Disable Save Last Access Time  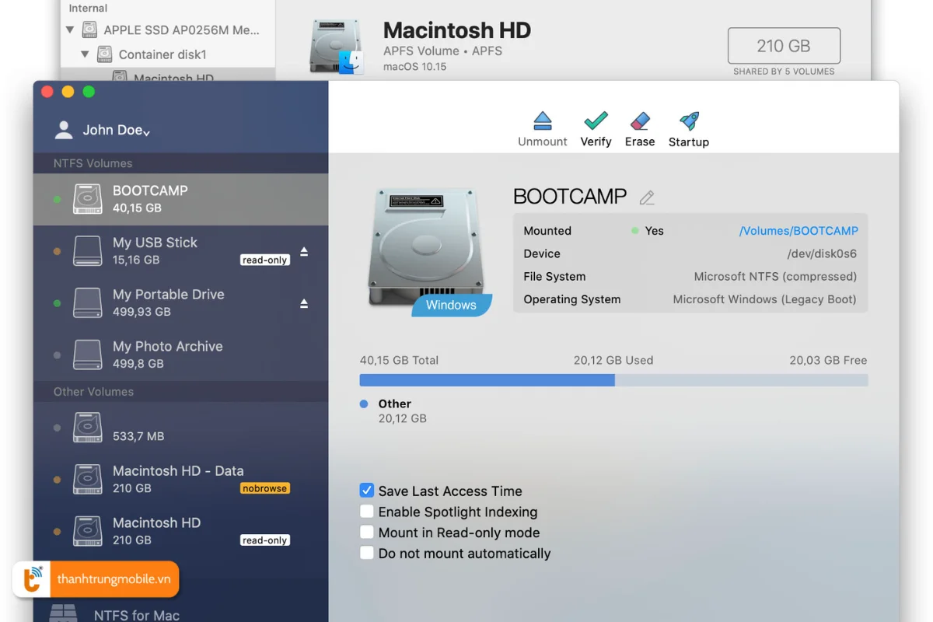pyautogui.click(x=366, y=491)
